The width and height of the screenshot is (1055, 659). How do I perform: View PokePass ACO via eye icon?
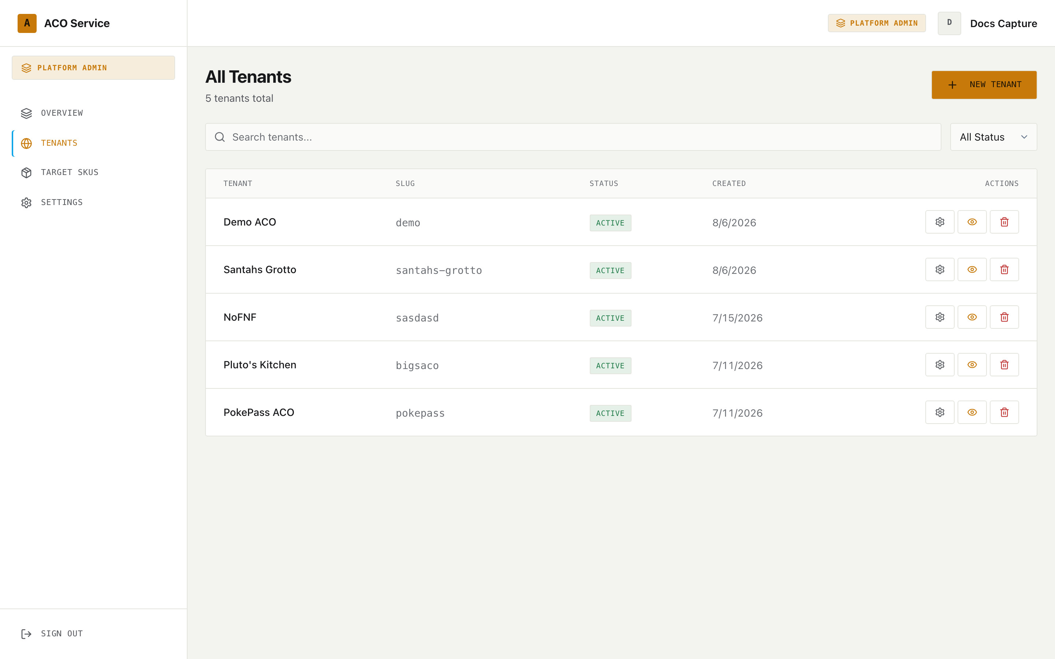[972, 412]
